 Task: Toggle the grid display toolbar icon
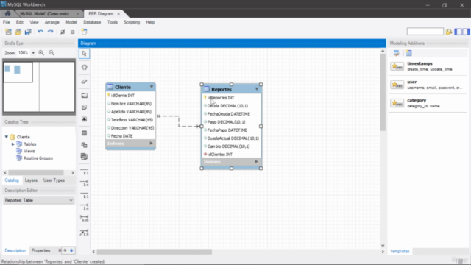point(63,32)
